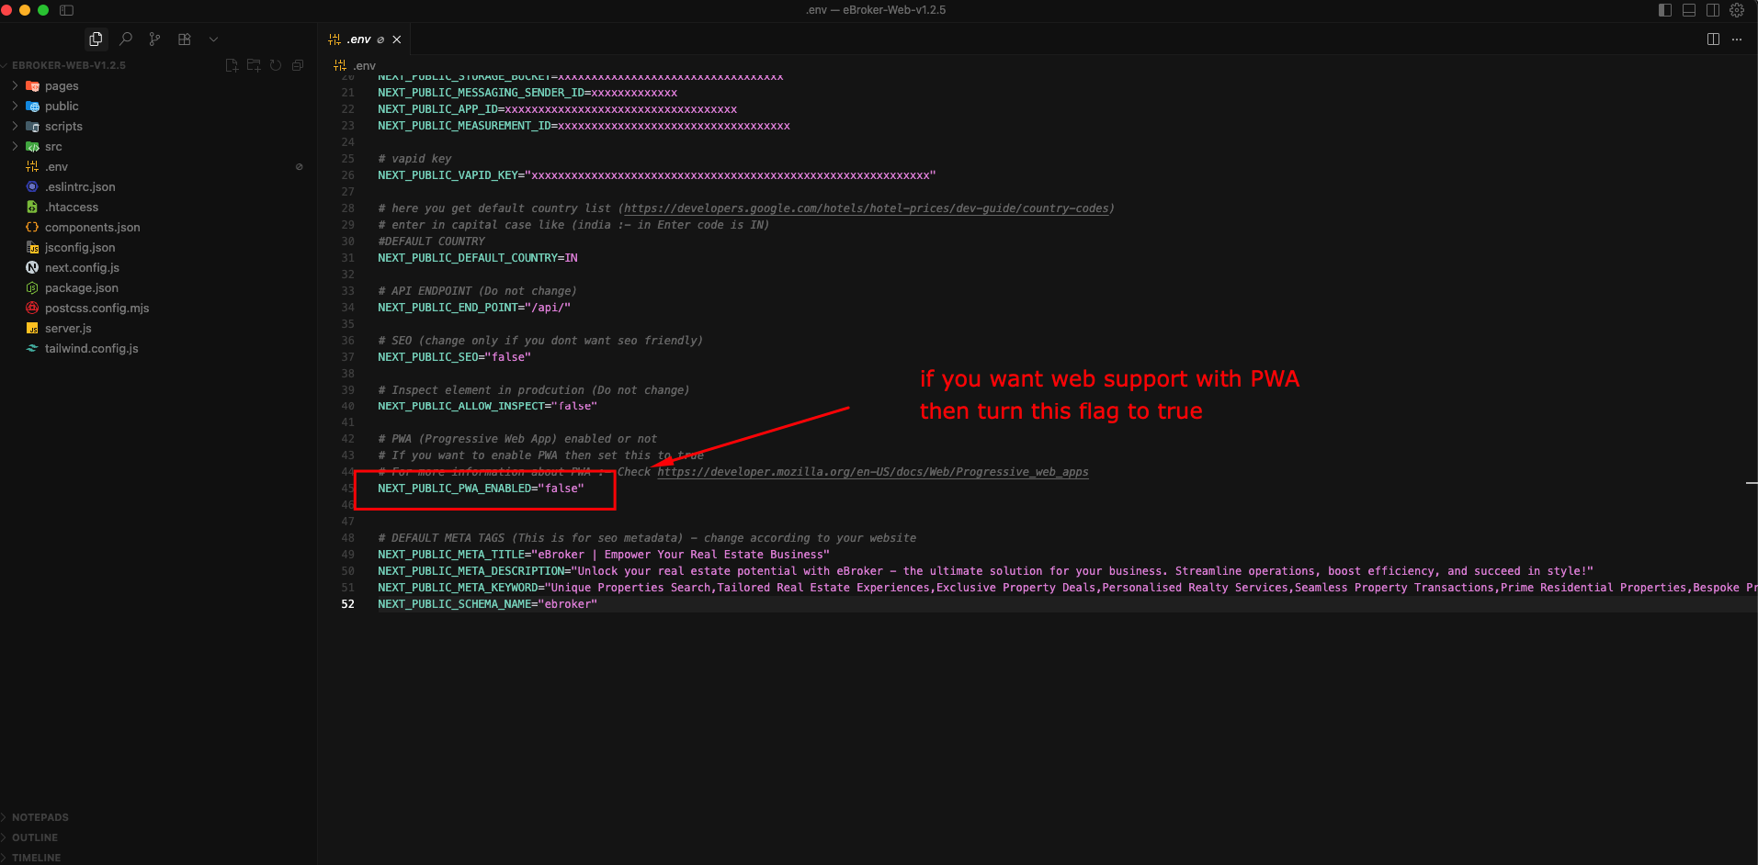Viewport: 1758px width, 865px height.
Task: Split the editor to the right
Action: tap(1713, 39)
